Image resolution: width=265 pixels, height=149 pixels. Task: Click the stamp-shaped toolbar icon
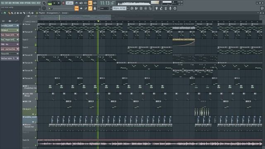click(x=95, y=8)
